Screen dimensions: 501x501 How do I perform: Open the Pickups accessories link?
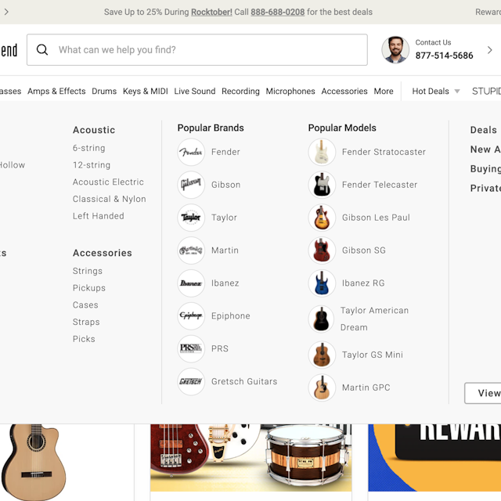pyautogui.click(x=88, y=288)
